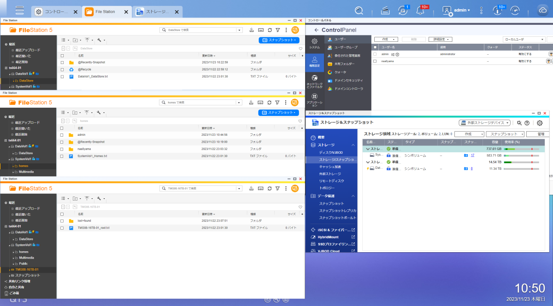Image resolution: width=553 pixels, height=306 pixels.
Task: Click refresh icon in DataStore File Station window
Action: click(270, 30)
